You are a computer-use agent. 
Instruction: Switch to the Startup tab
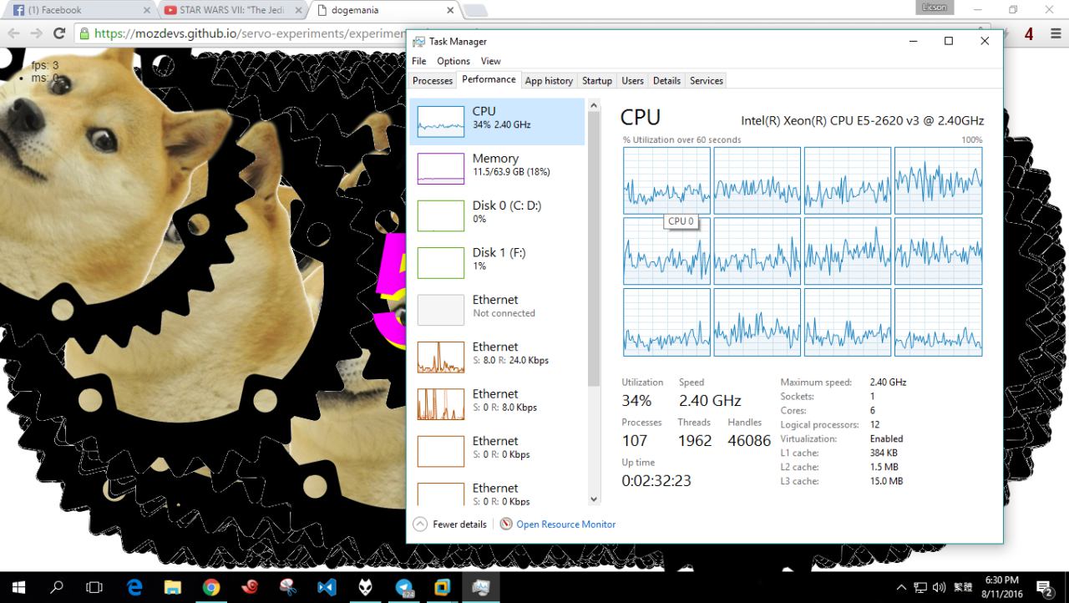click(597, 81)
